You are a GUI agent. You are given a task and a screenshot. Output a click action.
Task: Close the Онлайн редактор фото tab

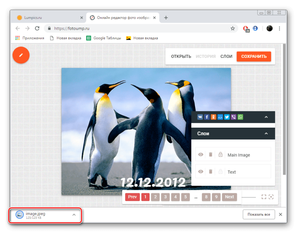(154, 17)
